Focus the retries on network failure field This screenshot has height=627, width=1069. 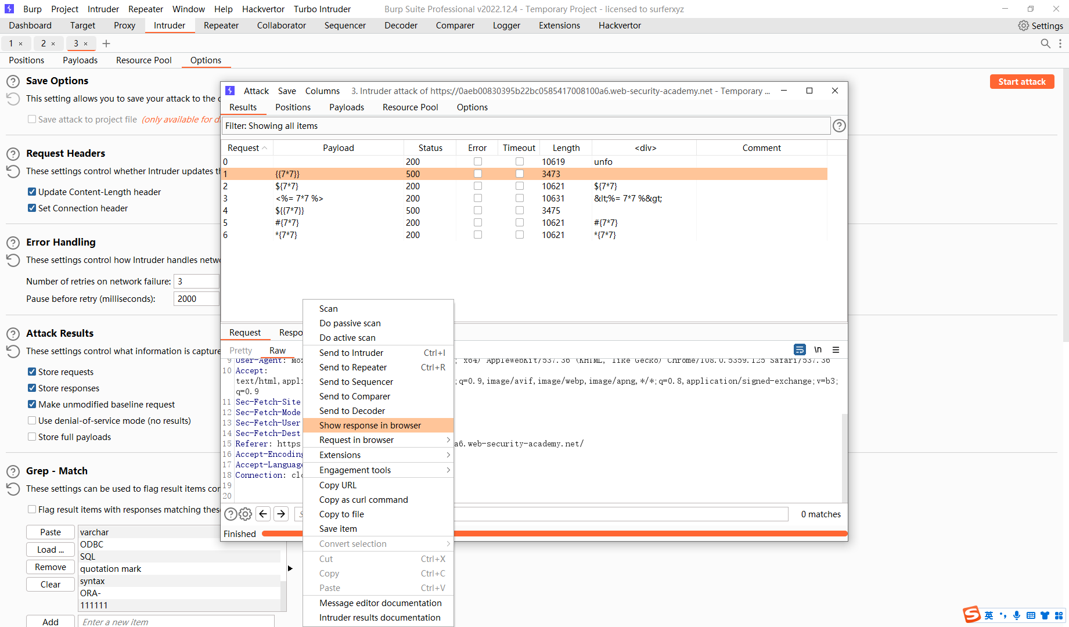coord(197,282)
